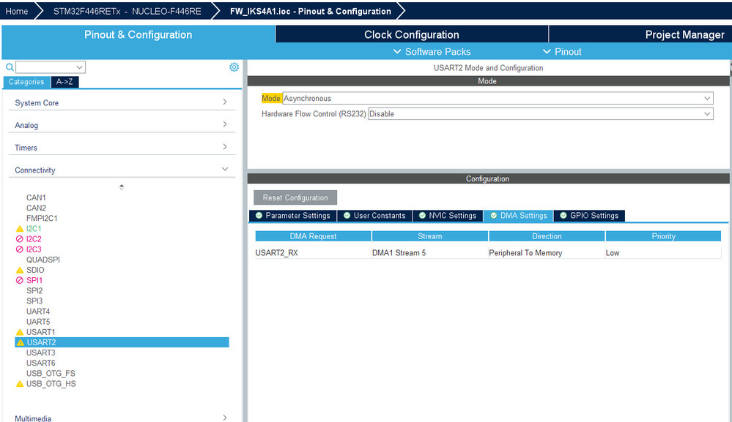732x422 pixels.
Task: Click the STM32F446RETx NUCLEO-F446RE breadcrumb
Action: [127, 11]
